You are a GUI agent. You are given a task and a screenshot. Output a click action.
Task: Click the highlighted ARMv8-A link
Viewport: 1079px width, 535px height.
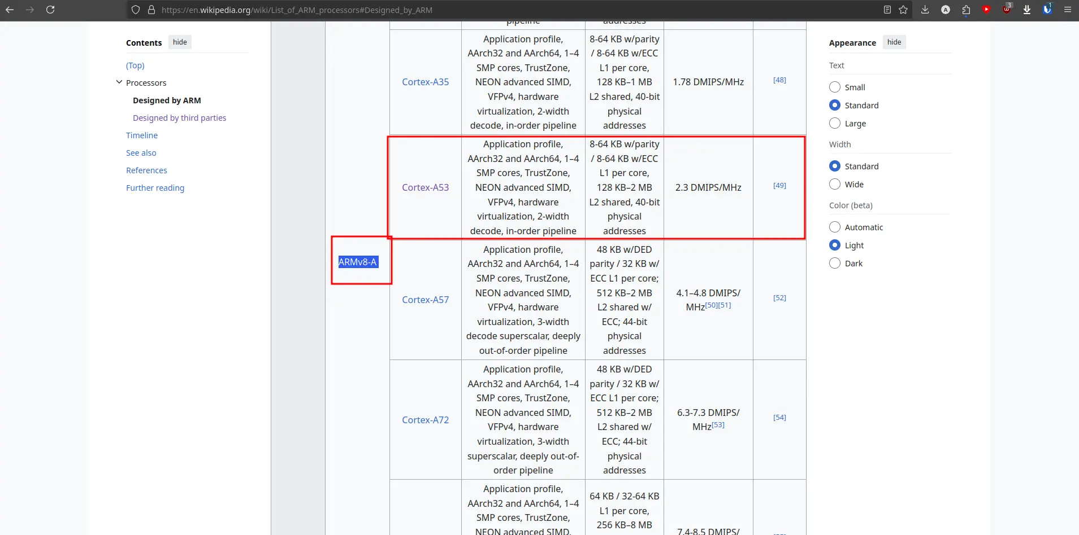coord(358,262)
